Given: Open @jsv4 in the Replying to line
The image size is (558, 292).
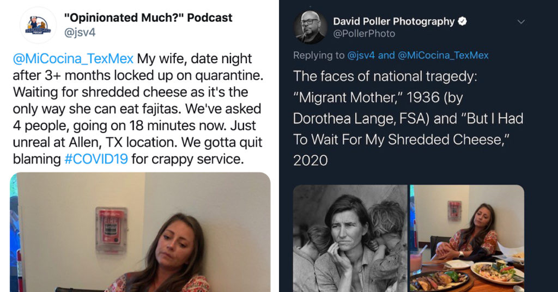Looking at the screenshot, I should (361, 55).
